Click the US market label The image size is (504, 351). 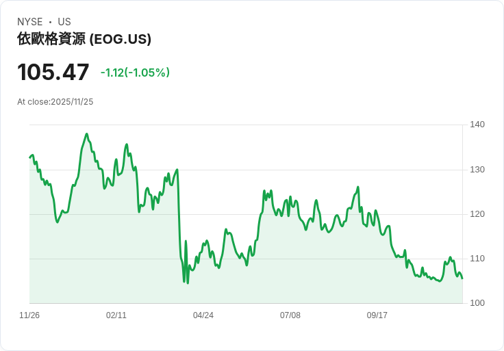click(64, 22)
